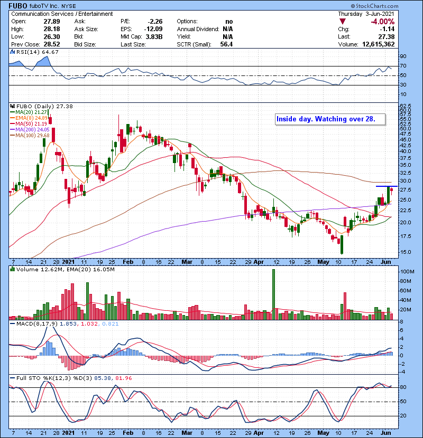Image resolution: width=423 pixels, height=438 pixels.
Task: Click the Open value 27.89
Action: (52, 22)
